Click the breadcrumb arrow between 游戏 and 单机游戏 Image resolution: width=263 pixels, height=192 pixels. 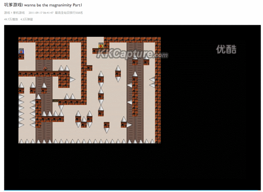11,13
